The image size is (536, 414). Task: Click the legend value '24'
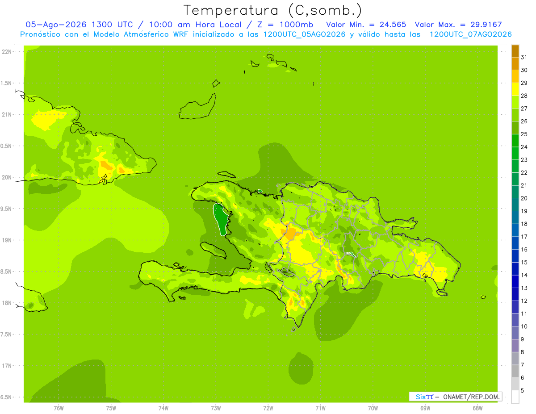pos(524,147)
